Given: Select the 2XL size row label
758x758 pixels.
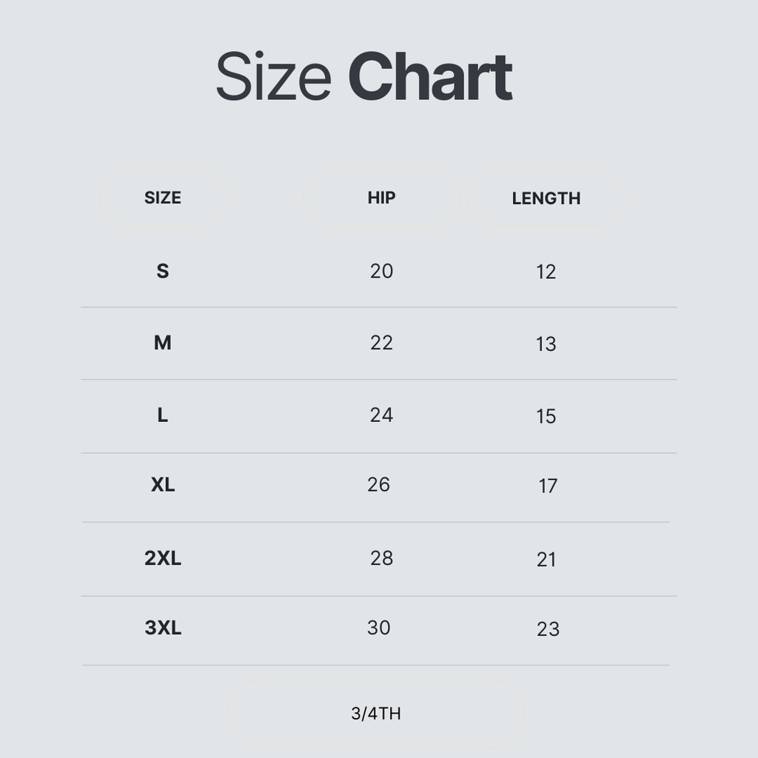Looking at the screenshot, I should point(163,558).
